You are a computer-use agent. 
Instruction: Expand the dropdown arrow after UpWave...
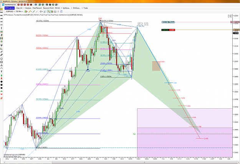pos(72,8)
